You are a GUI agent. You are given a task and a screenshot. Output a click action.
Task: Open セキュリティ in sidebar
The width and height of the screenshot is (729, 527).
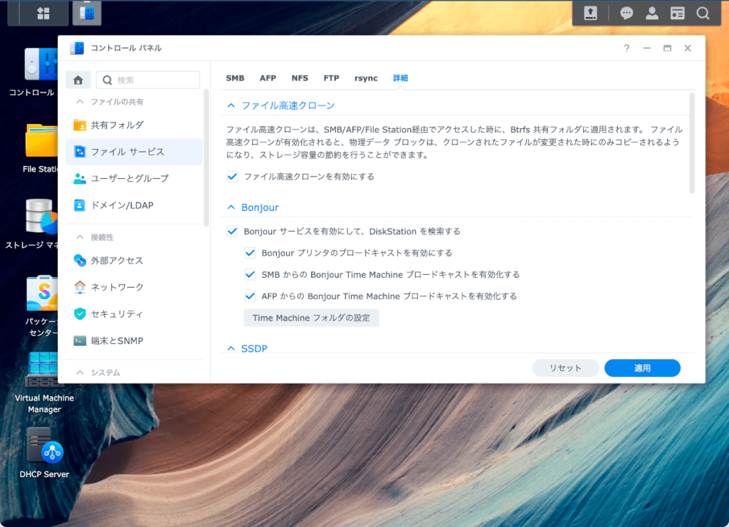[x=134, y=314]
